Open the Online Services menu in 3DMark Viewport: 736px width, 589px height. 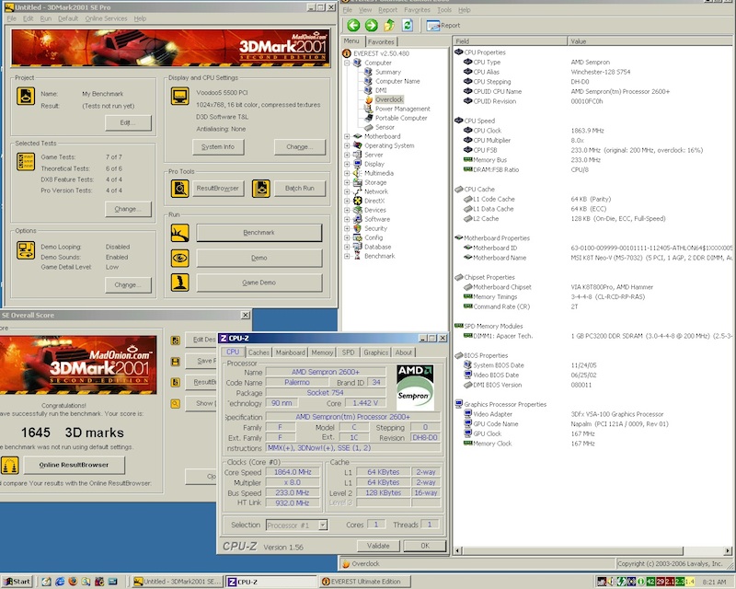pyautogui.click(x=106, y=18)
